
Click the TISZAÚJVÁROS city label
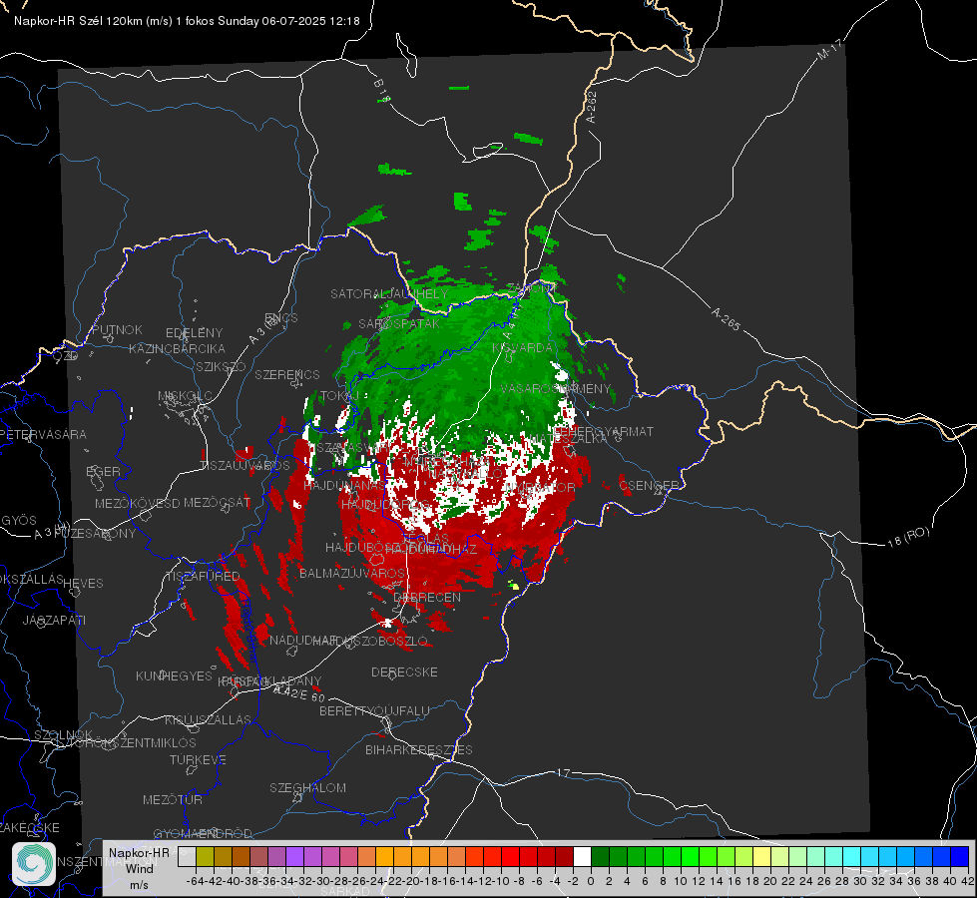pos(244,466)
